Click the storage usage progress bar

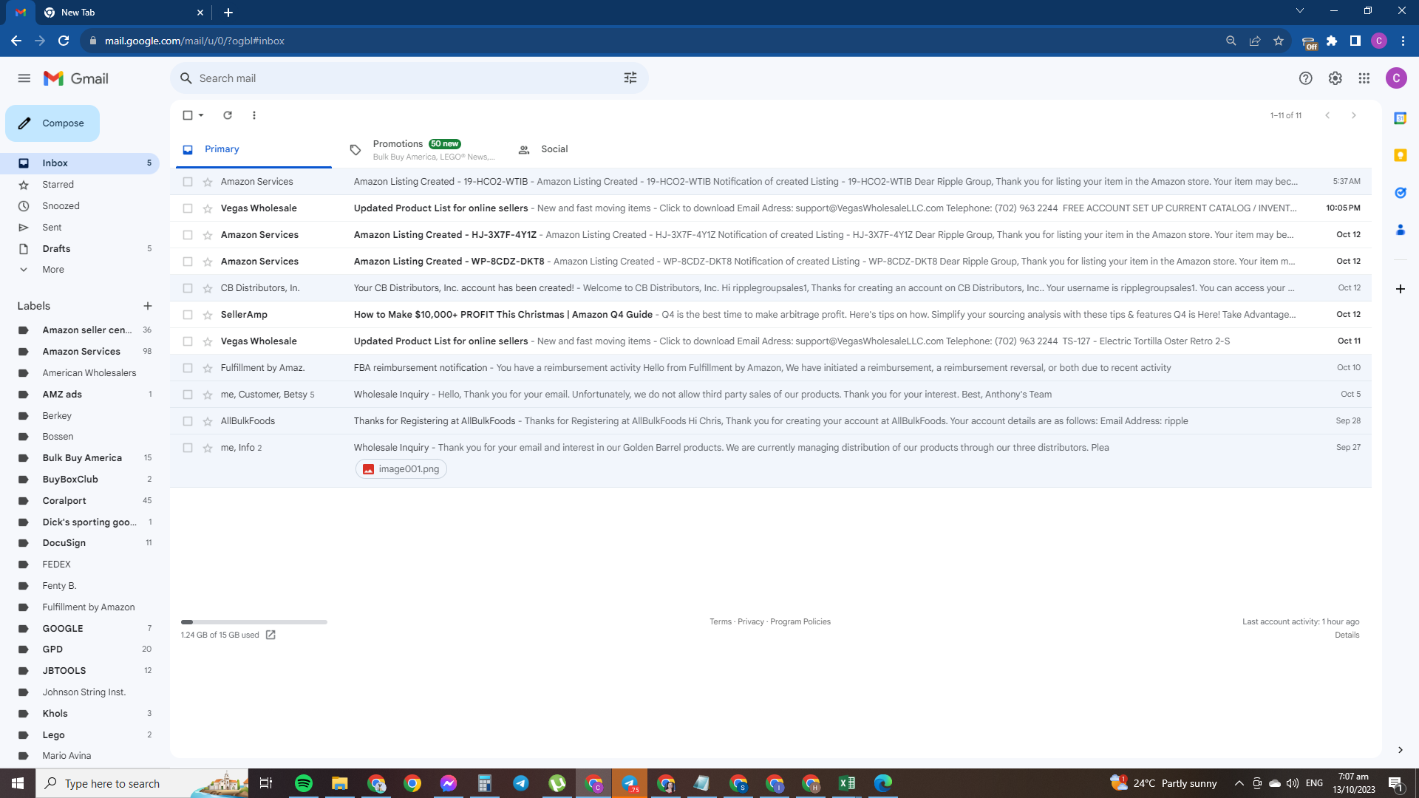tap(254, 622)
